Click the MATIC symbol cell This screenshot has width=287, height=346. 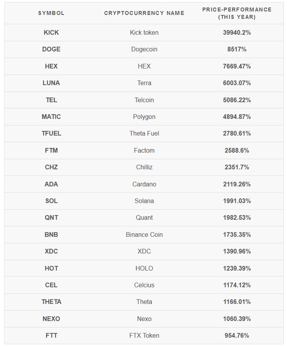click(51, 117)
